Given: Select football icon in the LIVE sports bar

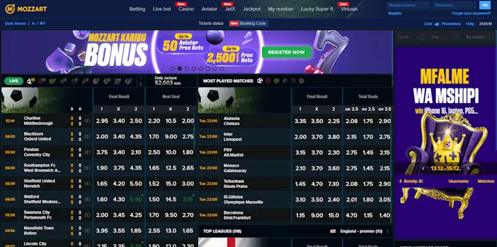Looking at the screenshot, I should point(30,82).
